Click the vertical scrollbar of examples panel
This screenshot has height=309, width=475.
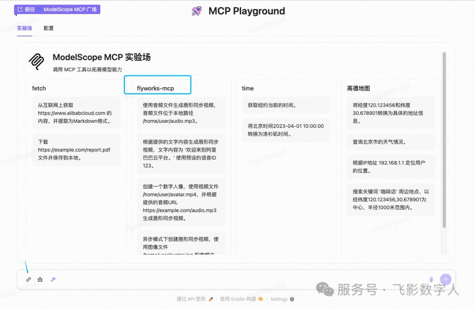click(x=444, y=140)
